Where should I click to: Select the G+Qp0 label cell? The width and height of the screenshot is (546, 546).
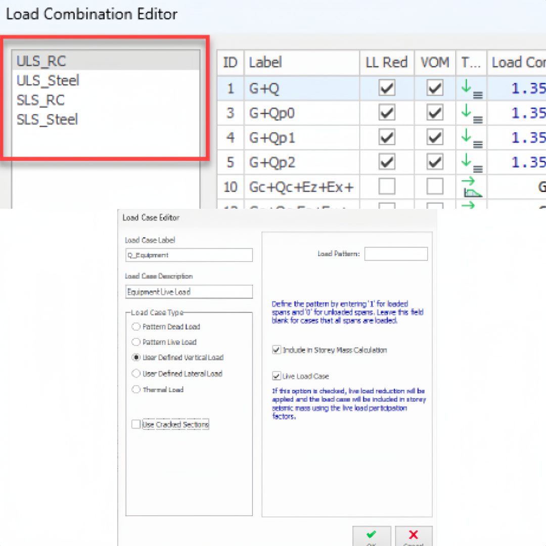301,113
